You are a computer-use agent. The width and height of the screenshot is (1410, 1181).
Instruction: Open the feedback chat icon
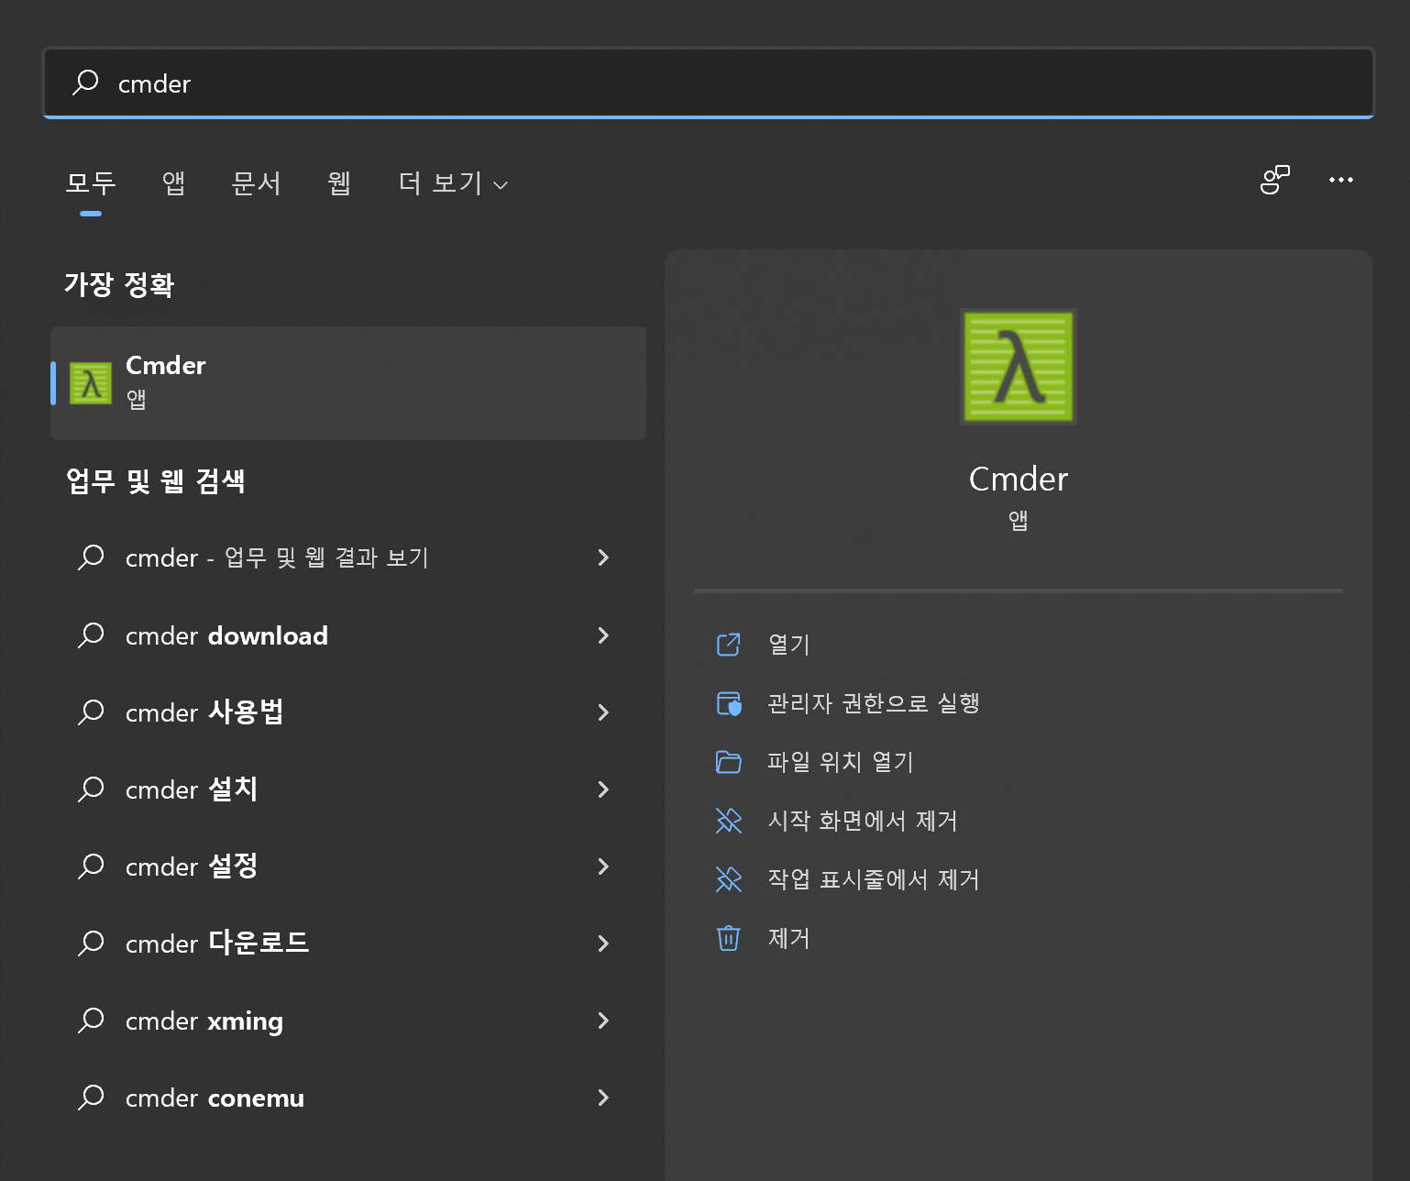pos(1274,180)
